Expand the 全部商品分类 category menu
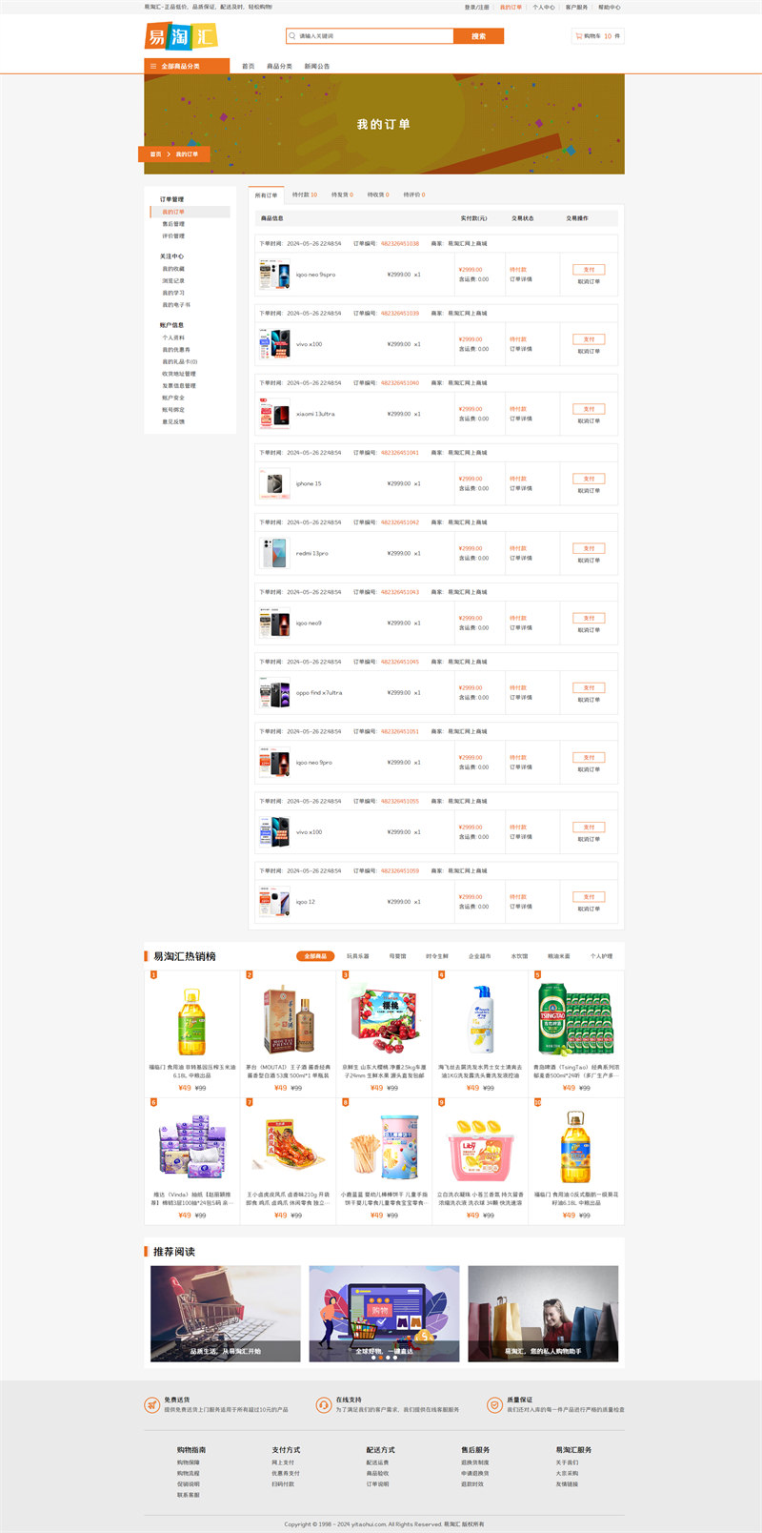This screenshot has height=1533, width=762. (x=187, y=66)
